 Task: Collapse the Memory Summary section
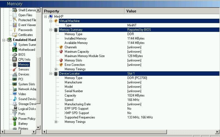pos(51,30)
